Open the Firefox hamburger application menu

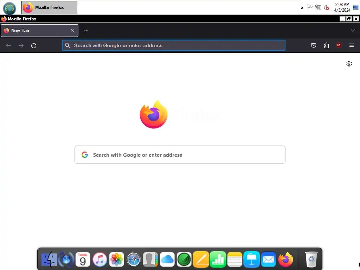coord(352,45)
